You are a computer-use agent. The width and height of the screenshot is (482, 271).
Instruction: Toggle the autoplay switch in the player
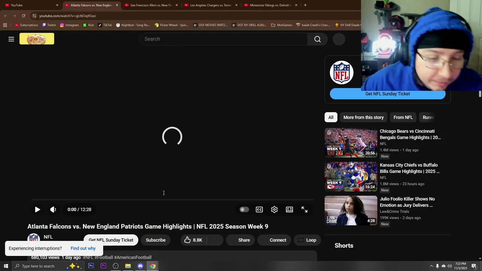[x=244, y=210]
